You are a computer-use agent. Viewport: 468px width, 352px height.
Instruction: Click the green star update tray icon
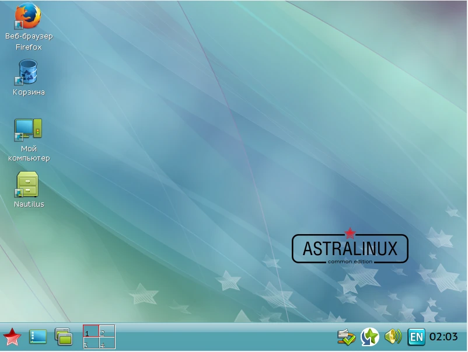[x=370, y=337]
